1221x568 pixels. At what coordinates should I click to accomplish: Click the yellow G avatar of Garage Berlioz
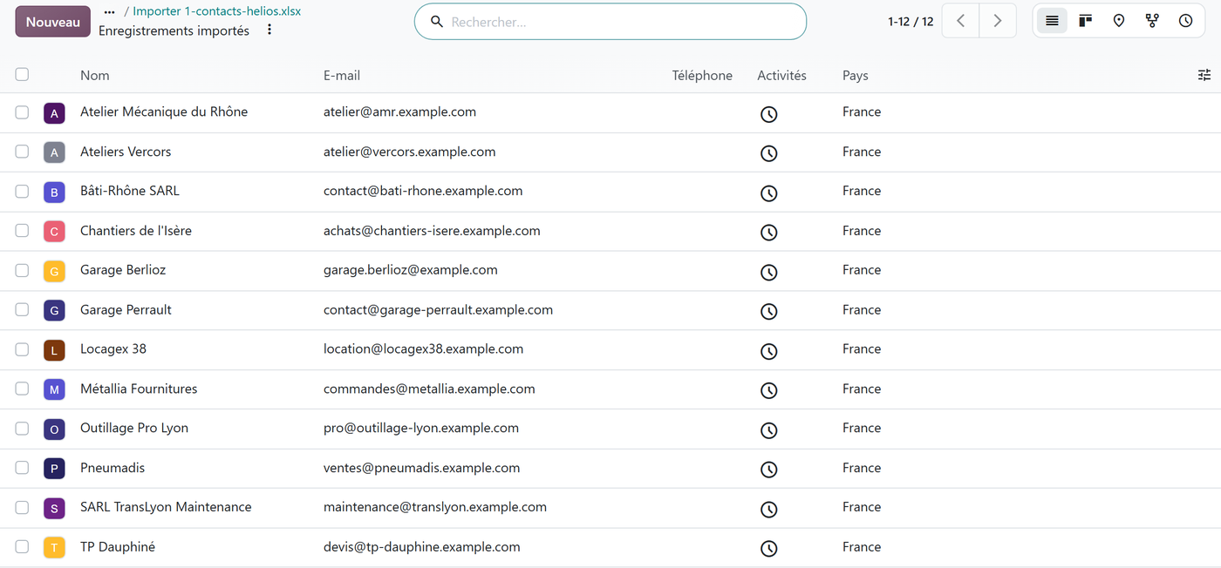pos(54,272)
